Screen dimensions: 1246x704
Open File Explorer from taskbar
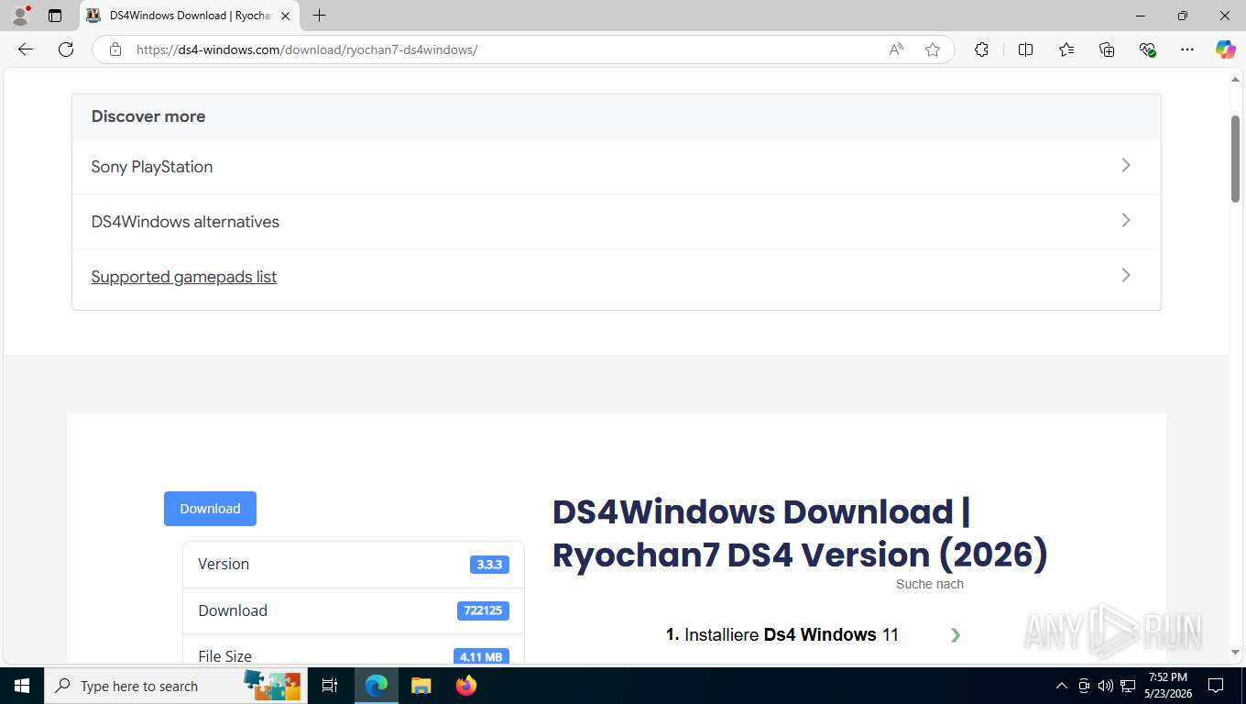pyautogui.click(x=421, y=686)
